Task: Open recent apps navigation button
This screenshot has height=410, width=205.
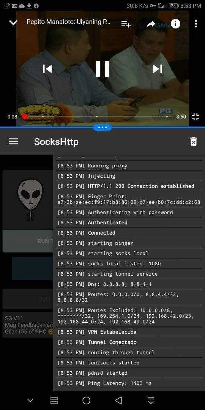Action: 54,401
